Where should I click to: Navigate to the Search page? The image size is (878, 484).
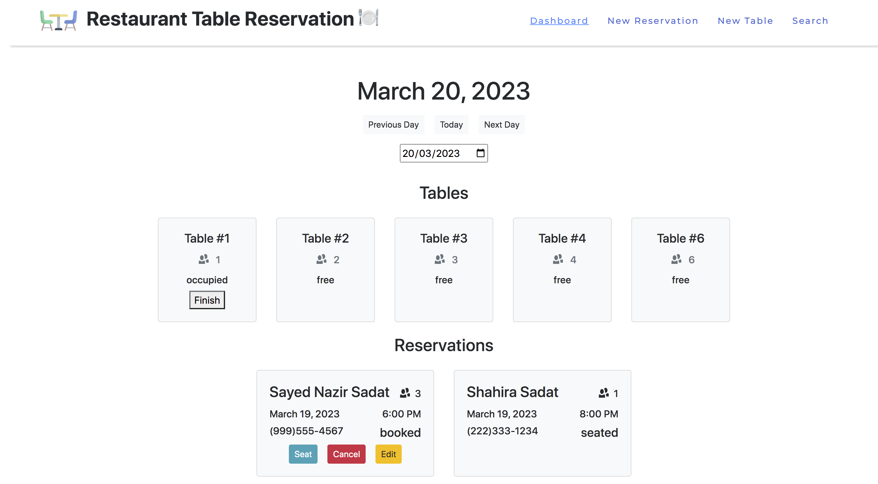tap(810, 21)
